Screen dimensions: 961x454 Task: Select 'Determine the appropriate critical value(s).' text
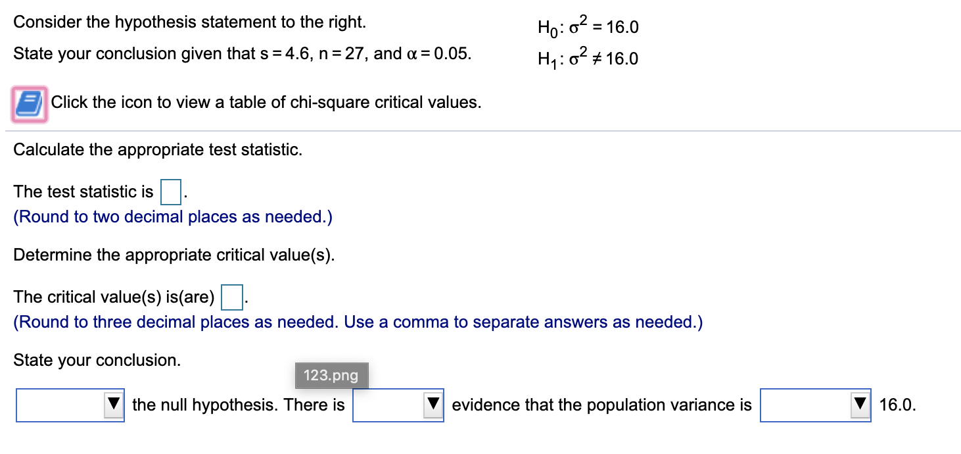pyautogui.click(x=174, y=255)
